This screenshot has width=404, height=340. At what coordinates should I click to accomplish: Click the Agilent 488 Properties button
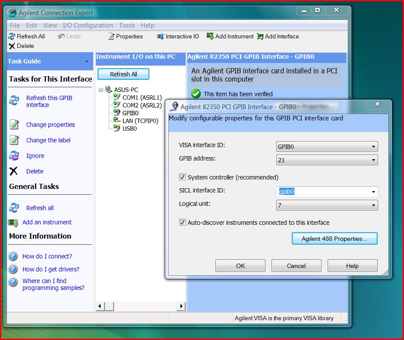click(335, 239)
